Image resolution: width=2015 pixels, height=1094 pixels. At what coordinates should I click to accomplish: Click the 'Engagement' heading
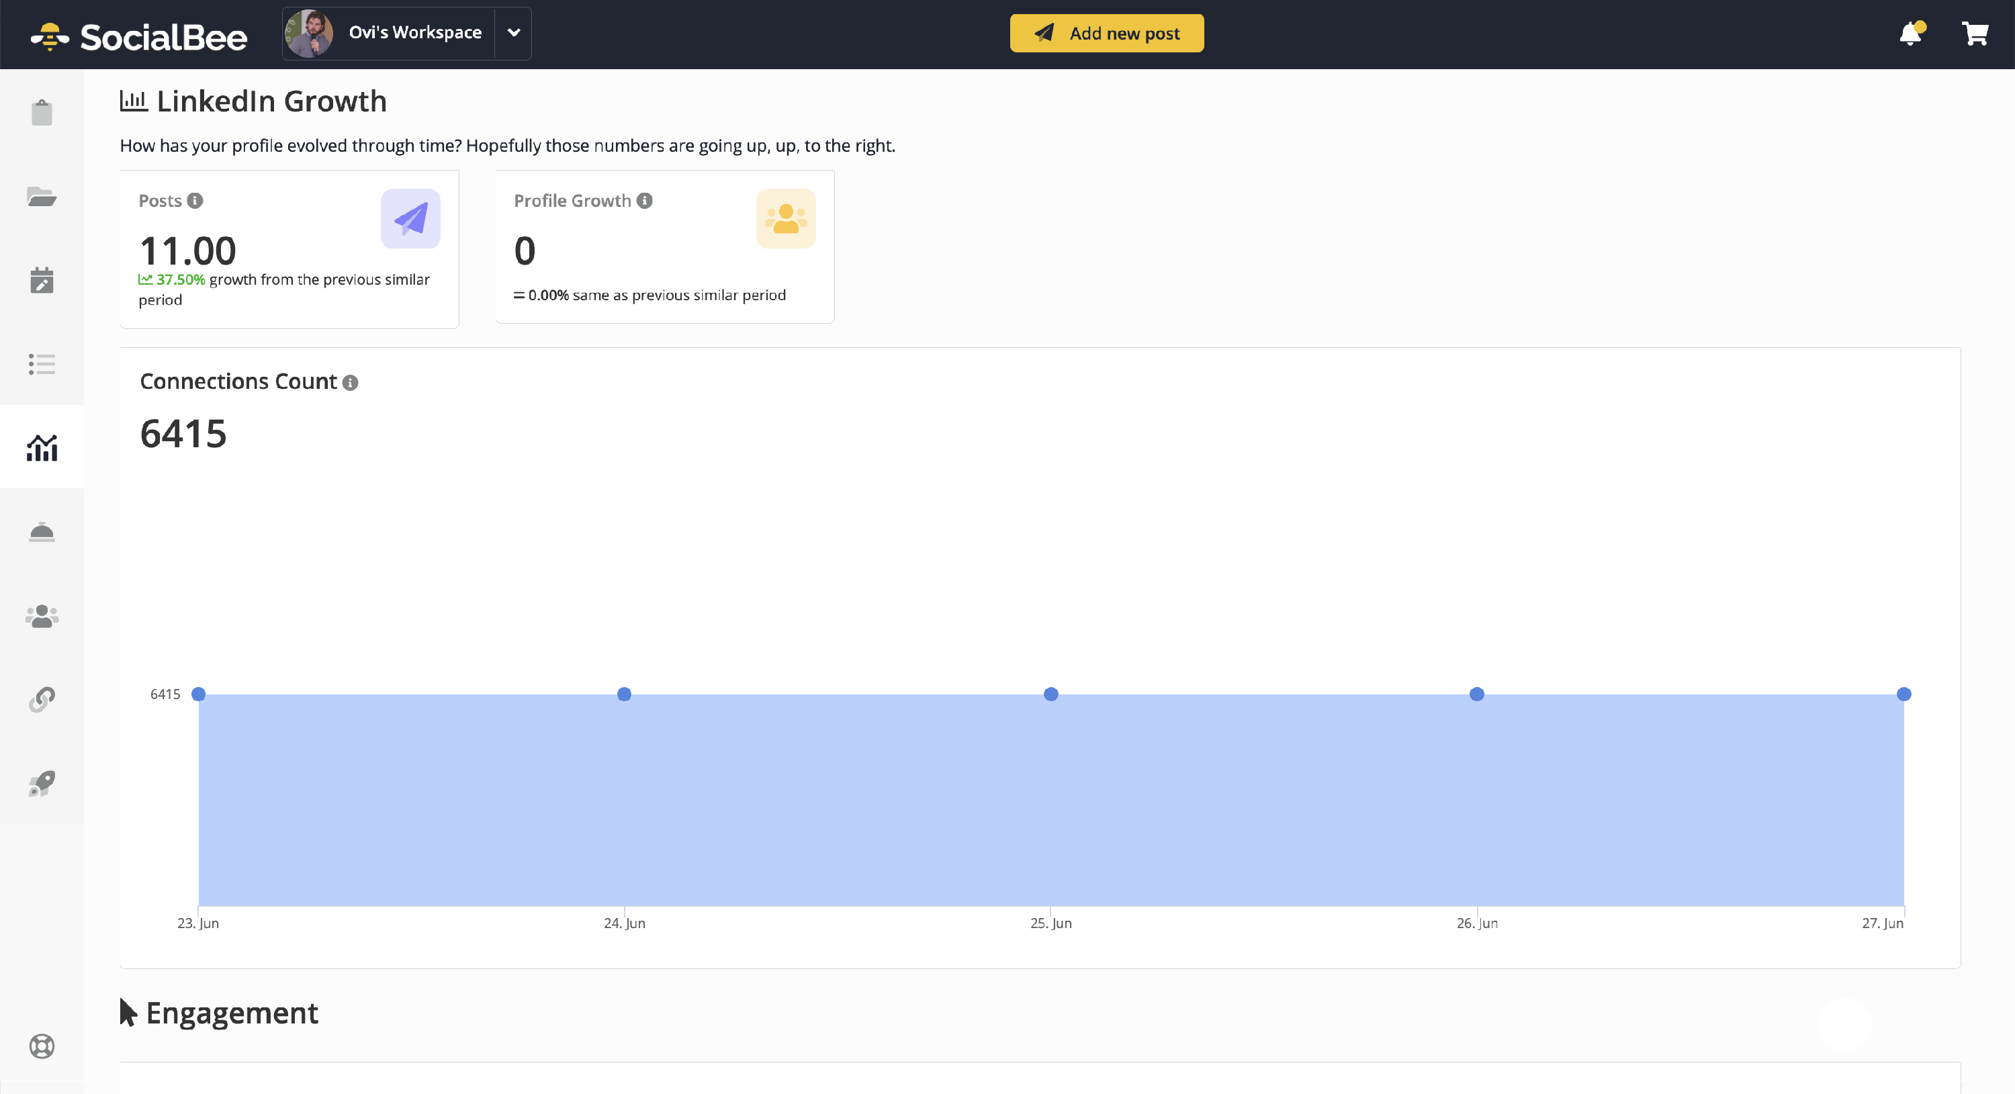pyautogui.click(x=232, y=1013)
